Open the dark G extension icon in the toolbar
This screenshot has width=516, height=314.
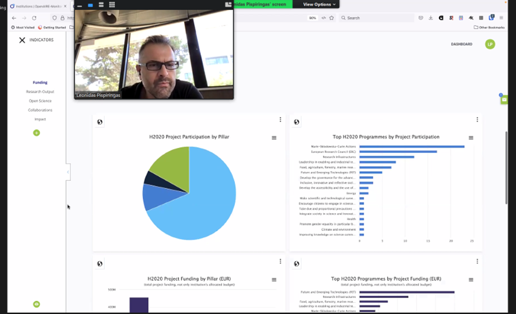(x=441, y=18)
